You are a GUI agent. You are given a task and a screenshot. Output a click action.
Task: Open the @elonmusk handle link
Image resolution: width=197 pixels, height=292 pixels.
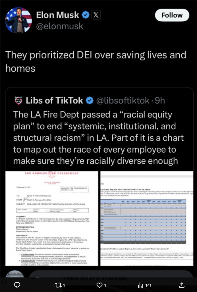point(60,26)
